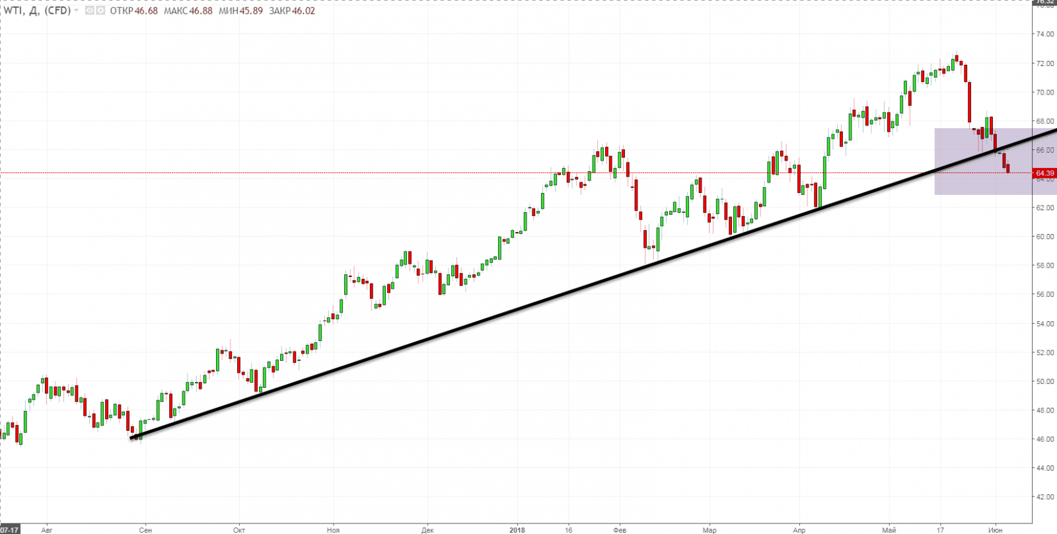This screenshot has height=534, width=1057.
Task: Expand the dropdown arrow after WTI title
Action: click(77, 11)
